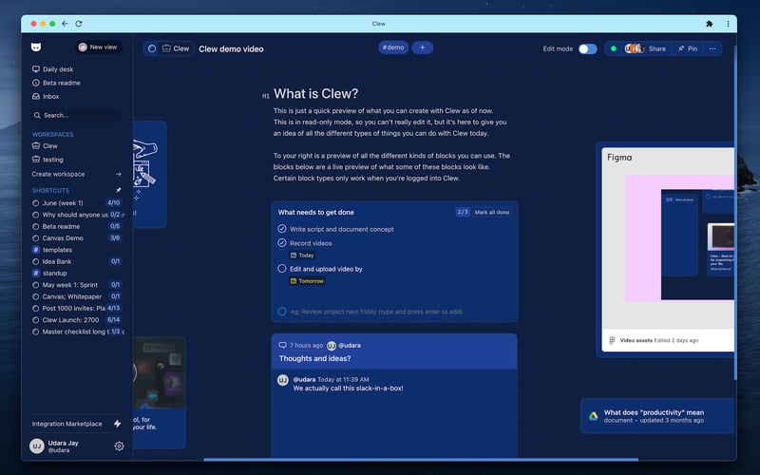This screenshot has height=475, width=760.
Task: Open the standup hashtag shortcut
Action: [49, 273]
